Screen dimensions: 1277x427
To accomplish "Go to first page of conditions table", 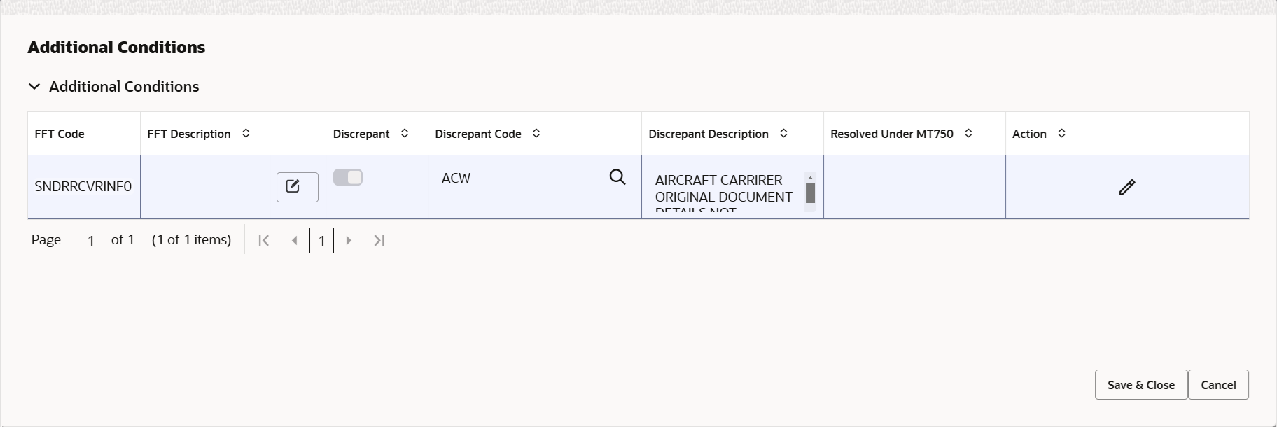I will [264, 240].
